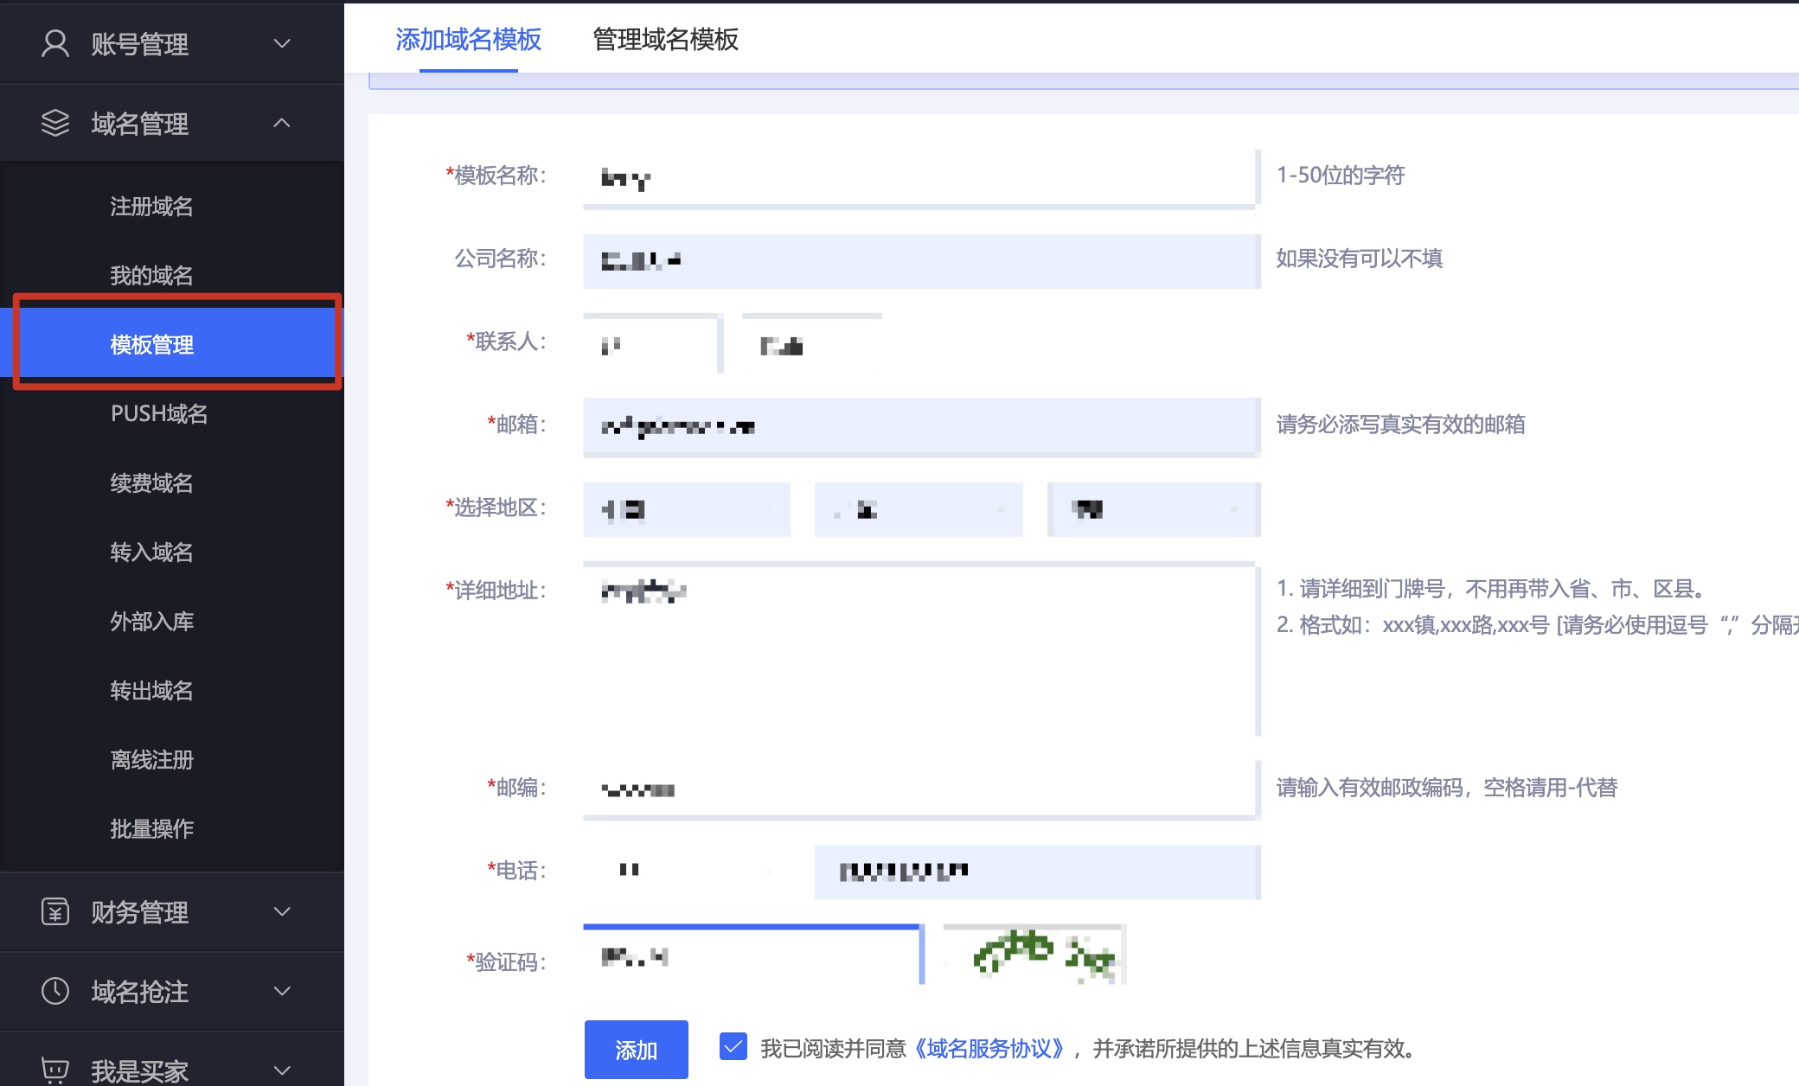Select the 添加域名模板 tab
This screenshot has height=1086, width=1799.
[x=468, y=39]
